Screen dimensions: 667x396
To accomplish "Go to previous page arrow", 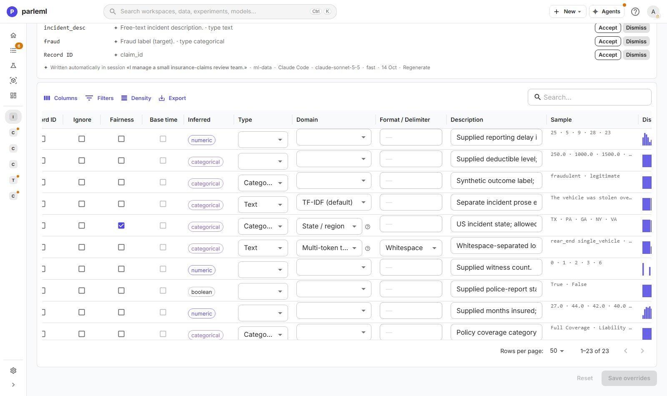I will click(625, 351).
